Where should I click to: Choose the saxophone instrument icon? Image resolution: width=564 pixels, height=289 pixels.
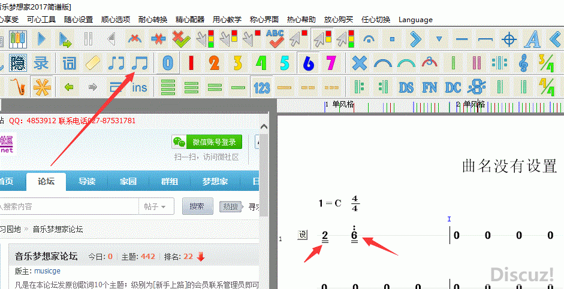click(17, 87)
